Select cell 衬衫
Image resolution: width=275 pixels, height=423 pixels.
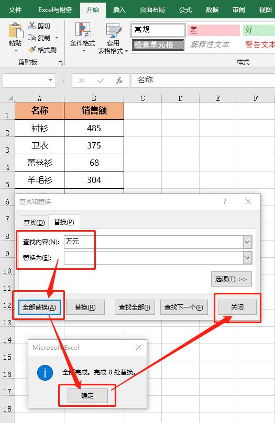(39, 128)
